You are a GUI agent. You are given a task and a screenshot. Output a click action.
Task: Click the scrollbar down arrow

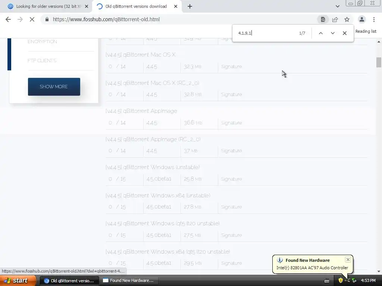point(379,271)
